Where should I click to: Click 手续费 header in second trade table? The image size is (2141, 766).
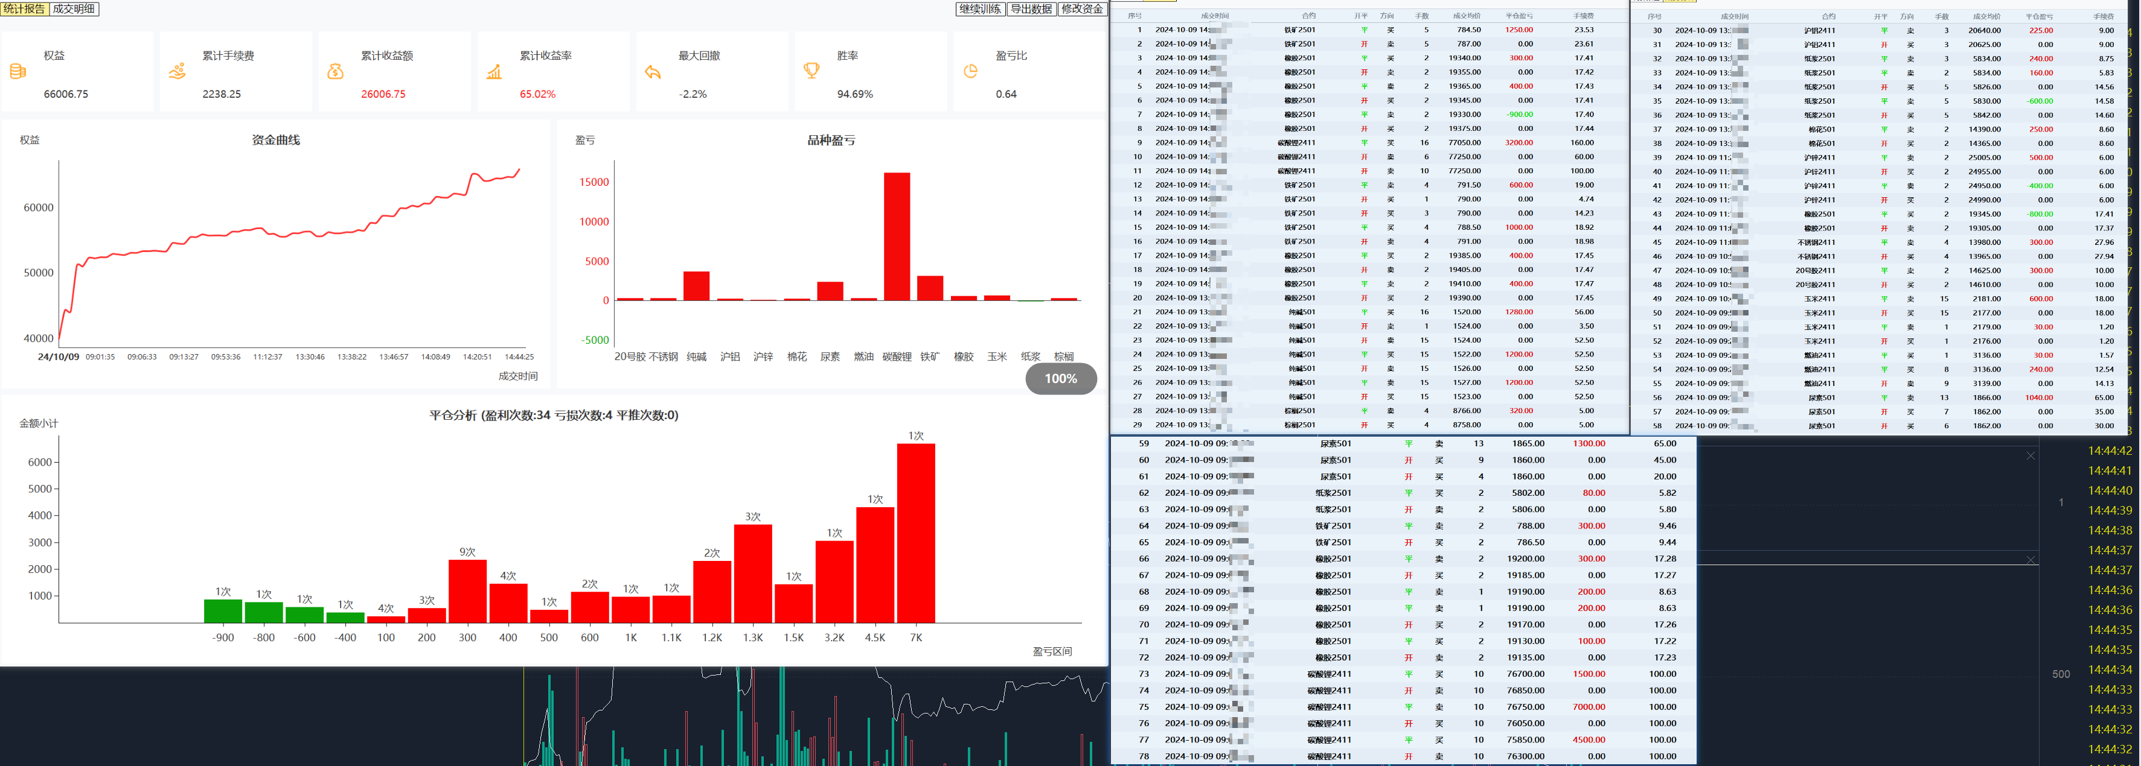(2103, 17)
